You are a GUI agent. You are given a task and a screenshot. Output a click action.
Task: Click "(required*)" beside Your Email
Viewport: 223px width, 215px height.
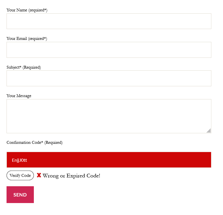pos(38,39)
